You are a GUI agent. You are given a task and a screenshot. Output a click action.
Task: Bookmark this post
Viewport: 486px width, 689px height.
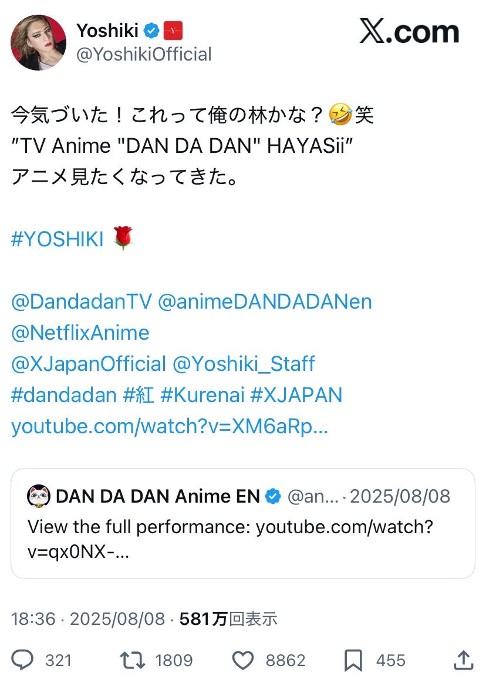click(x=353, y=660)
